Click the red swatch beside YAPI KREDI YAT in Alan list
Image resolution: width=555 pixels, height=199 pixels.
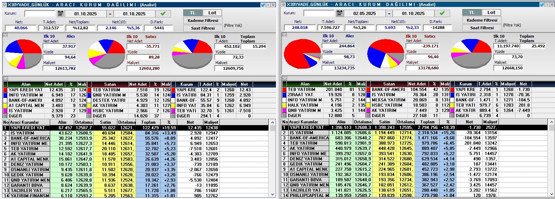(5, 90)
